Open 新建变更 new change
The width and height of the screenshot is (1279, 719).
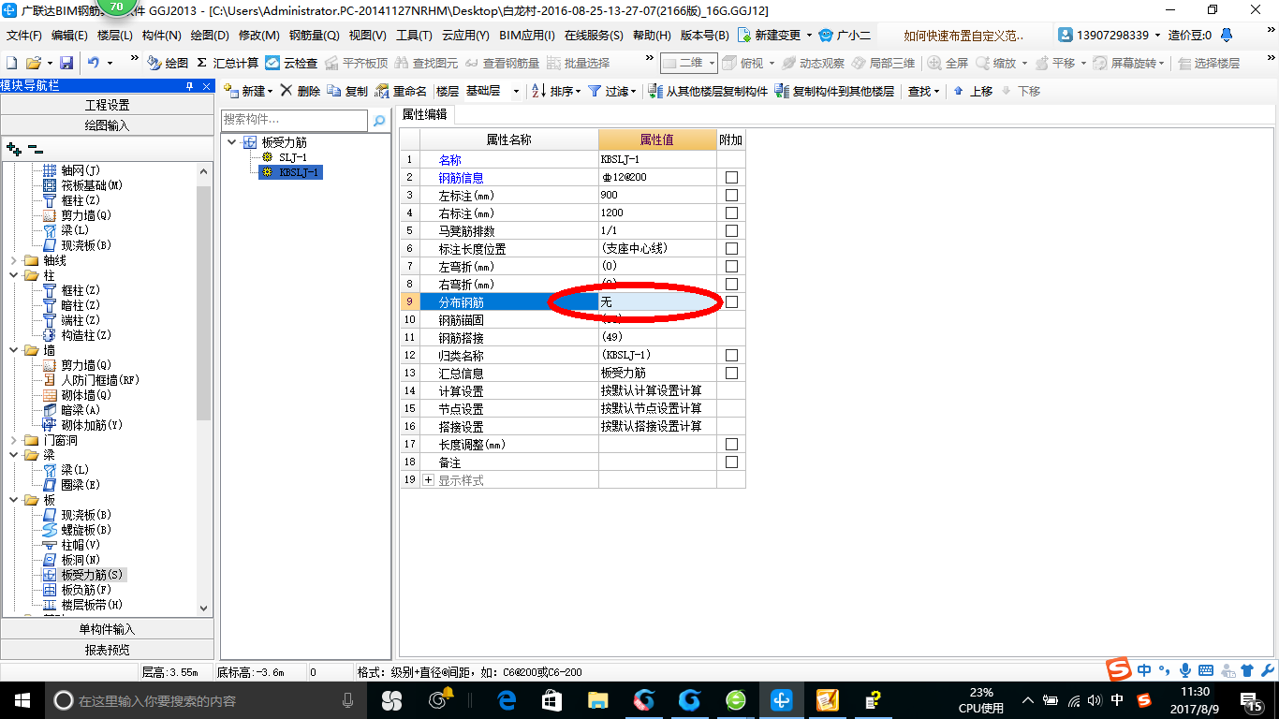[775, 35]
